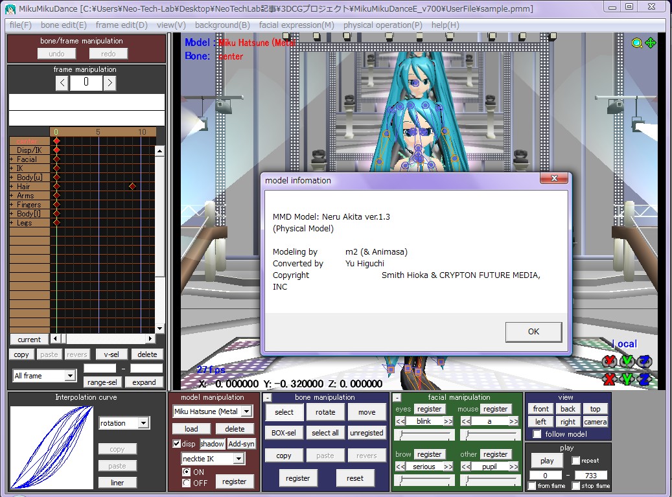This screenshot has width=672, height=497.
Task: Click the timeline vertical scrollbar up arrow
Action: point(159,151)
